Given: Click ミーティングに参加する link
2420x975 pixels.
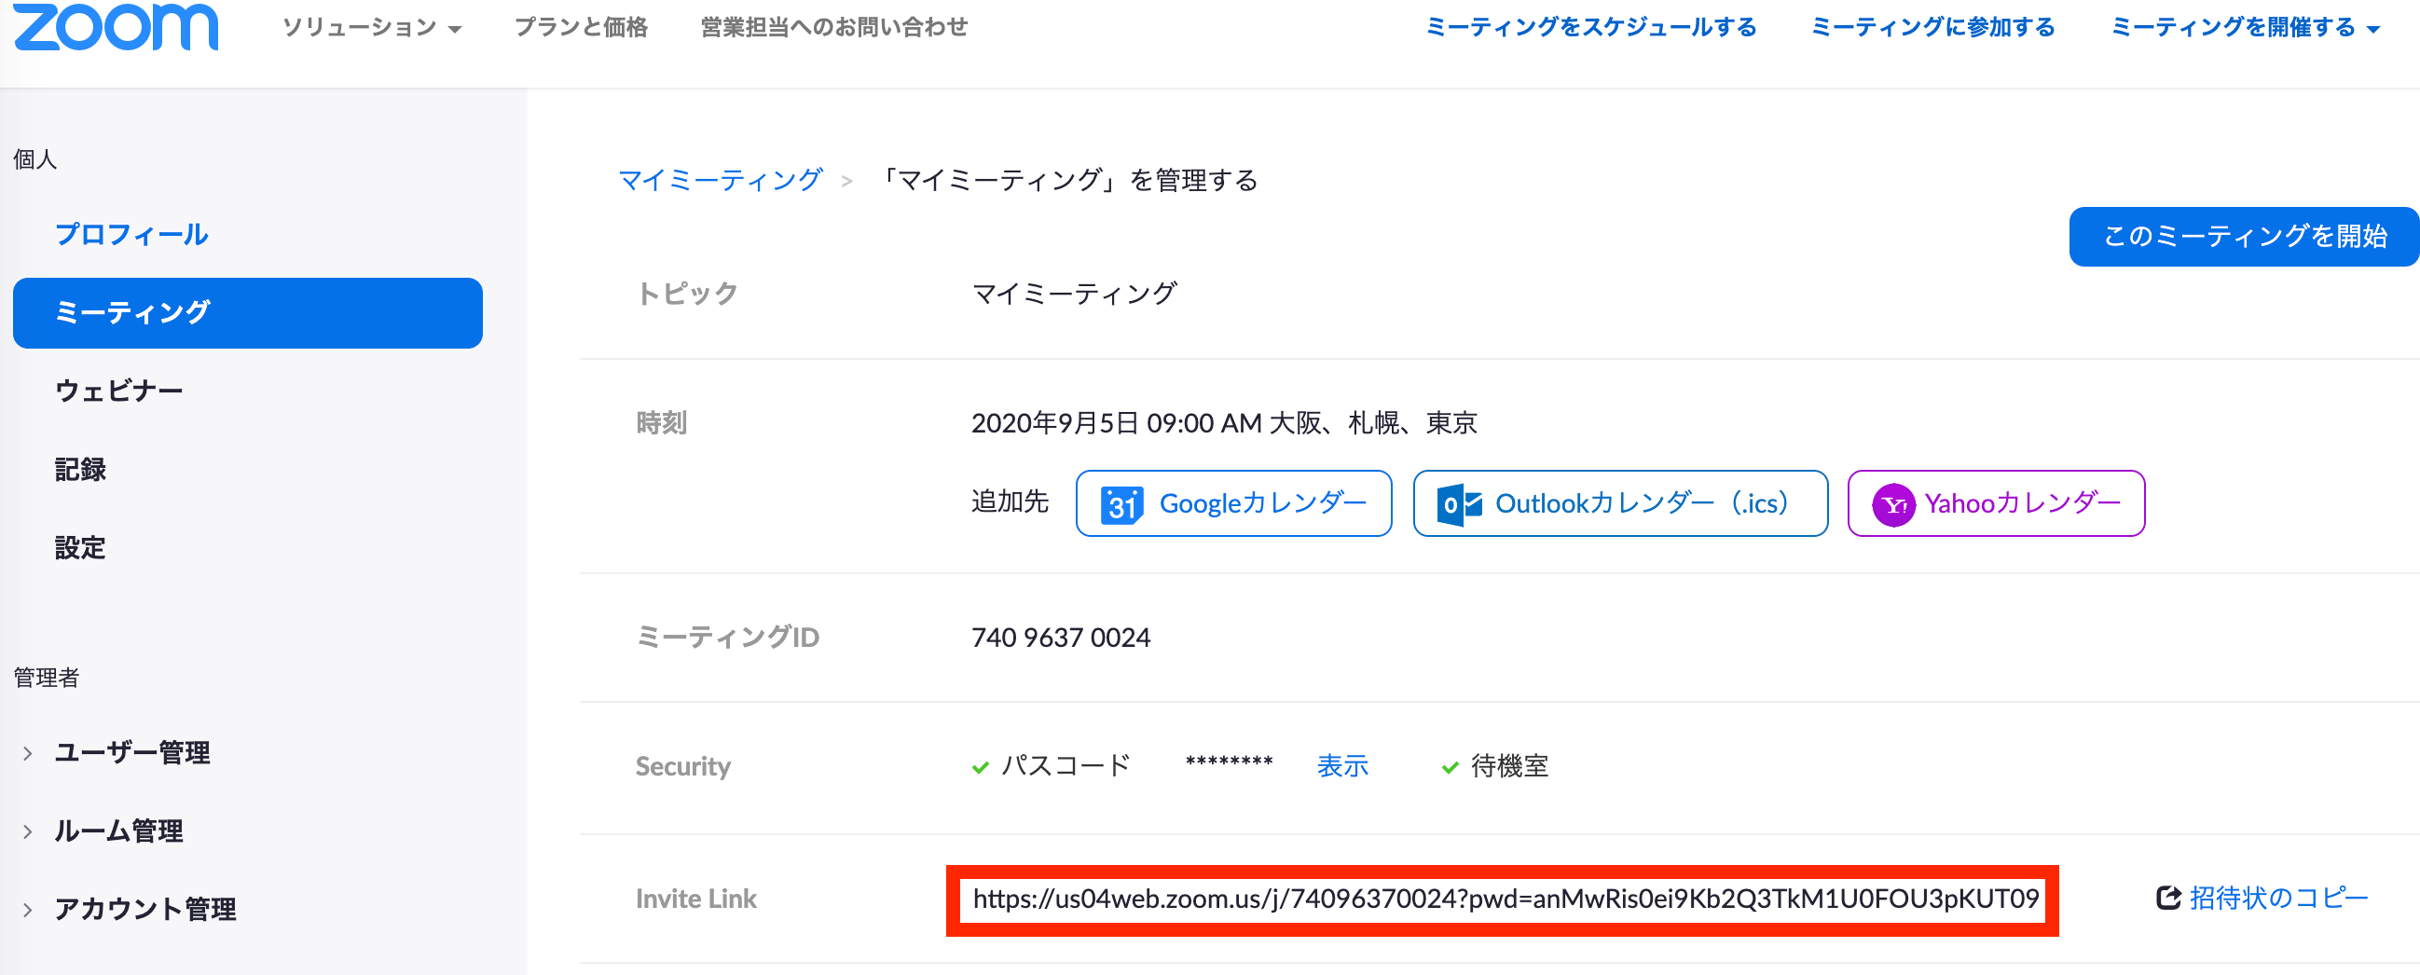Looking at the screenshot, I should pos(1933,27).
